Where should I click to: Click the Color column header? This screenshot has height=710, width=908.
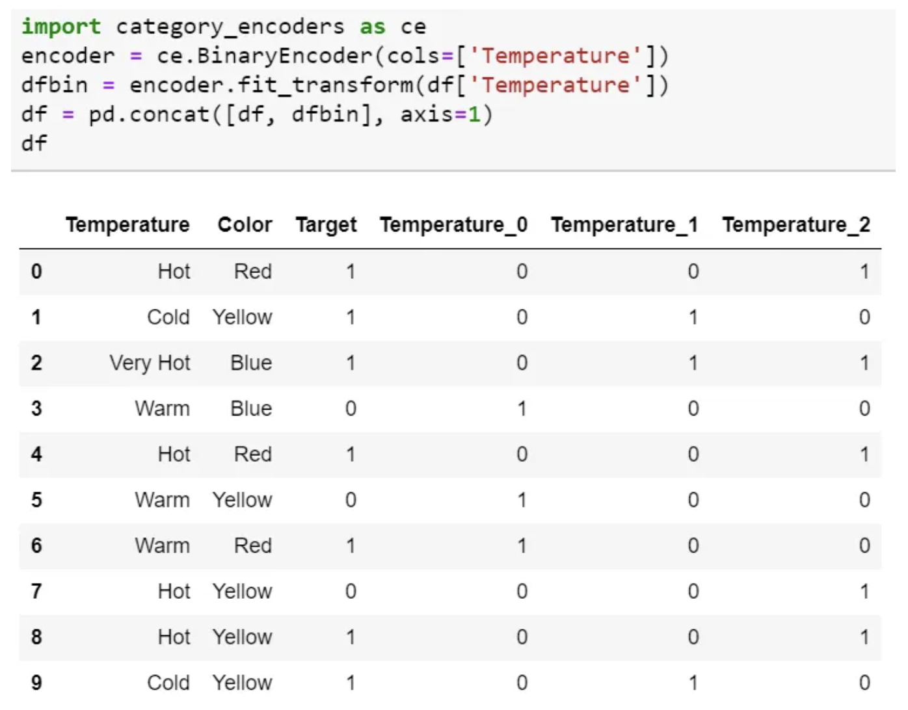pos(245,225)
